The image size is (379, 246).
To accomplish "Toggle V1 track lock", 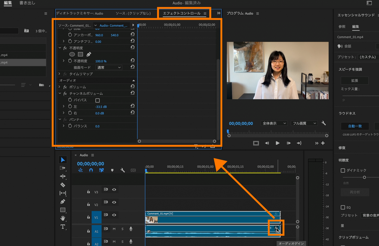I will point(88,217).
